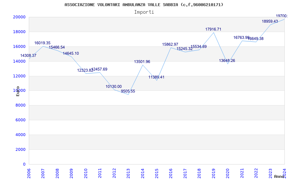The image size is (288, 180).
Task: Select the 10130.00 data label
Action: 114,86
